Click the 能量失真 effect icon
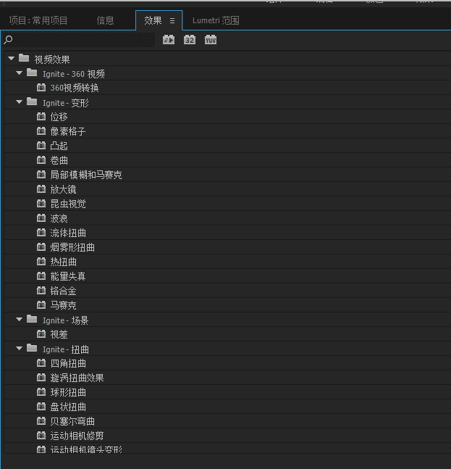 pyautogui.click(x=41, y=275)
